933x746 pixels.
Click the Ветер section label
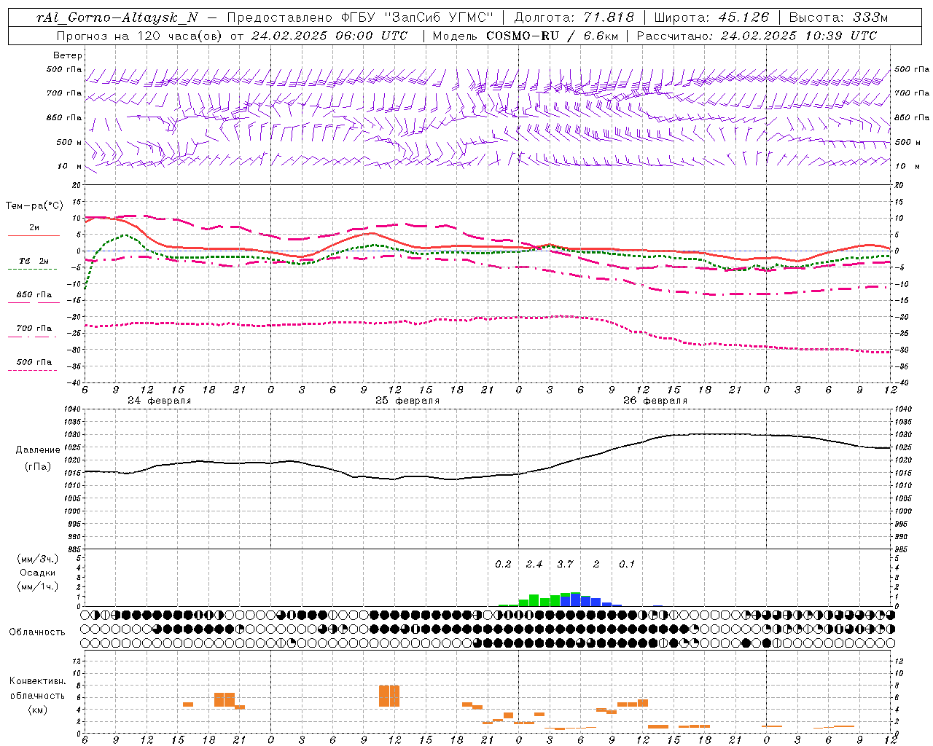[67, 55]
